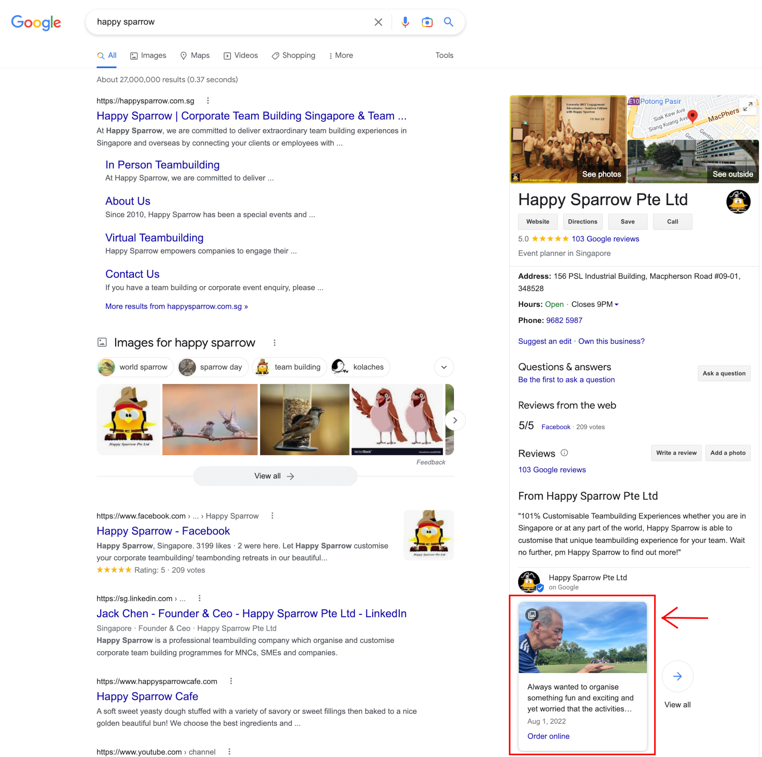The height and width of the screenshot is (757, 762).
Task: Switch to the Shopping tab
Action: pyautogui.click(x=293, y=56)
